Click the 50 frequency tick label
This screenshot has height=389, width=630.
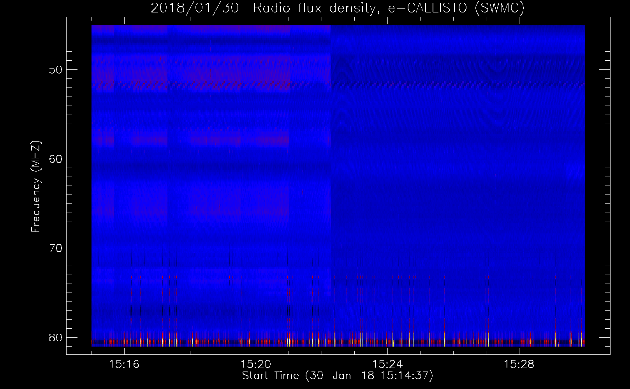tap(56, 70)
